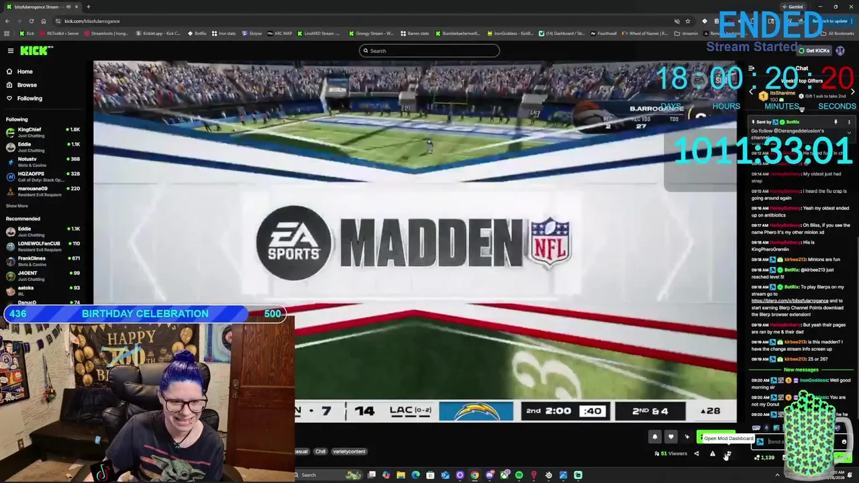Unpin the pinned chat message
The image size is (859, 483).
[x=836, y=122]
